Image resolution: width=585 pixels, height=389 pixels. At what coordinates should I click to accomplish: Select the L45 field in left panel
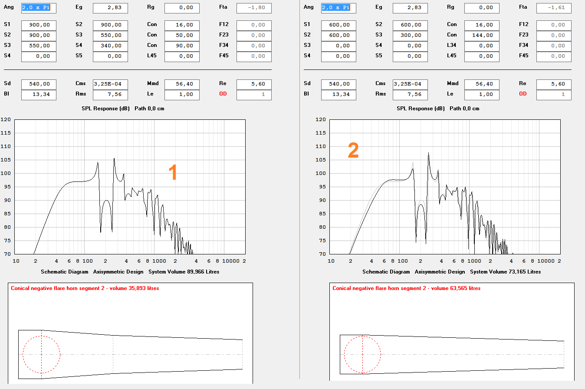pos(182,56)
